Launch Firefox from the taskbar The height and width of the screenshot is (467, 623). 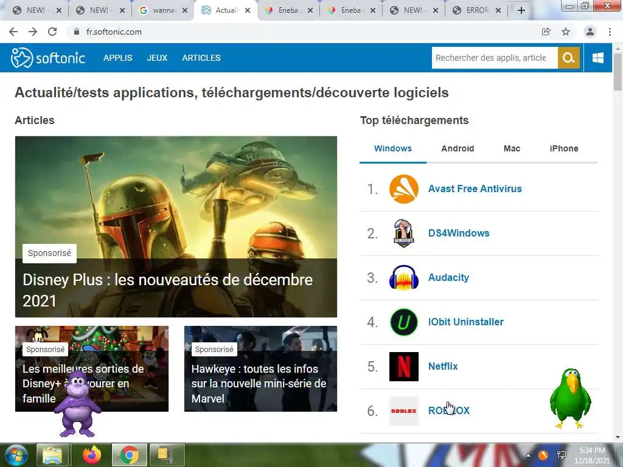pos(92,455)
